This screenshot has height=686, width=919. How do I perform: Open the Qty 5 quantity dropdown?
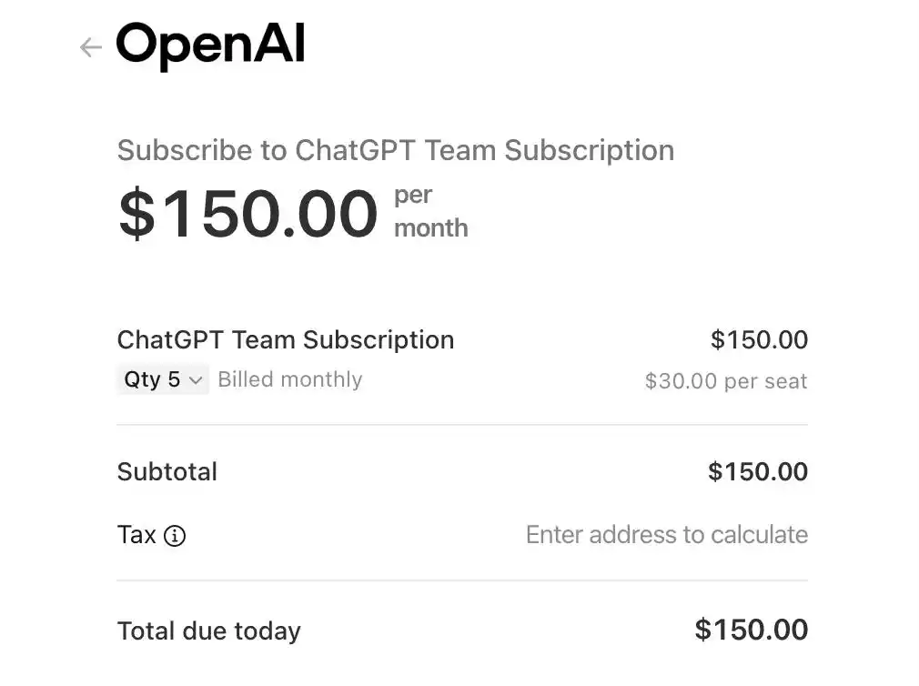(x=162, y=379)
